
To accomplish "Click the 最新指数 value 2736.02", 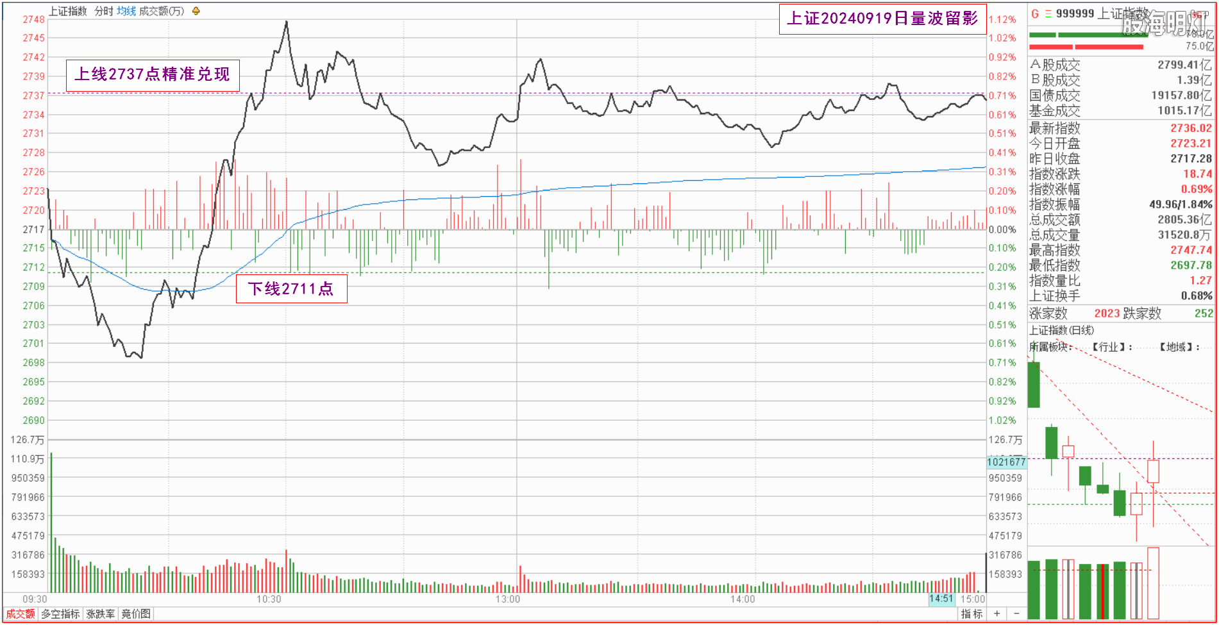I will 1191,128.
